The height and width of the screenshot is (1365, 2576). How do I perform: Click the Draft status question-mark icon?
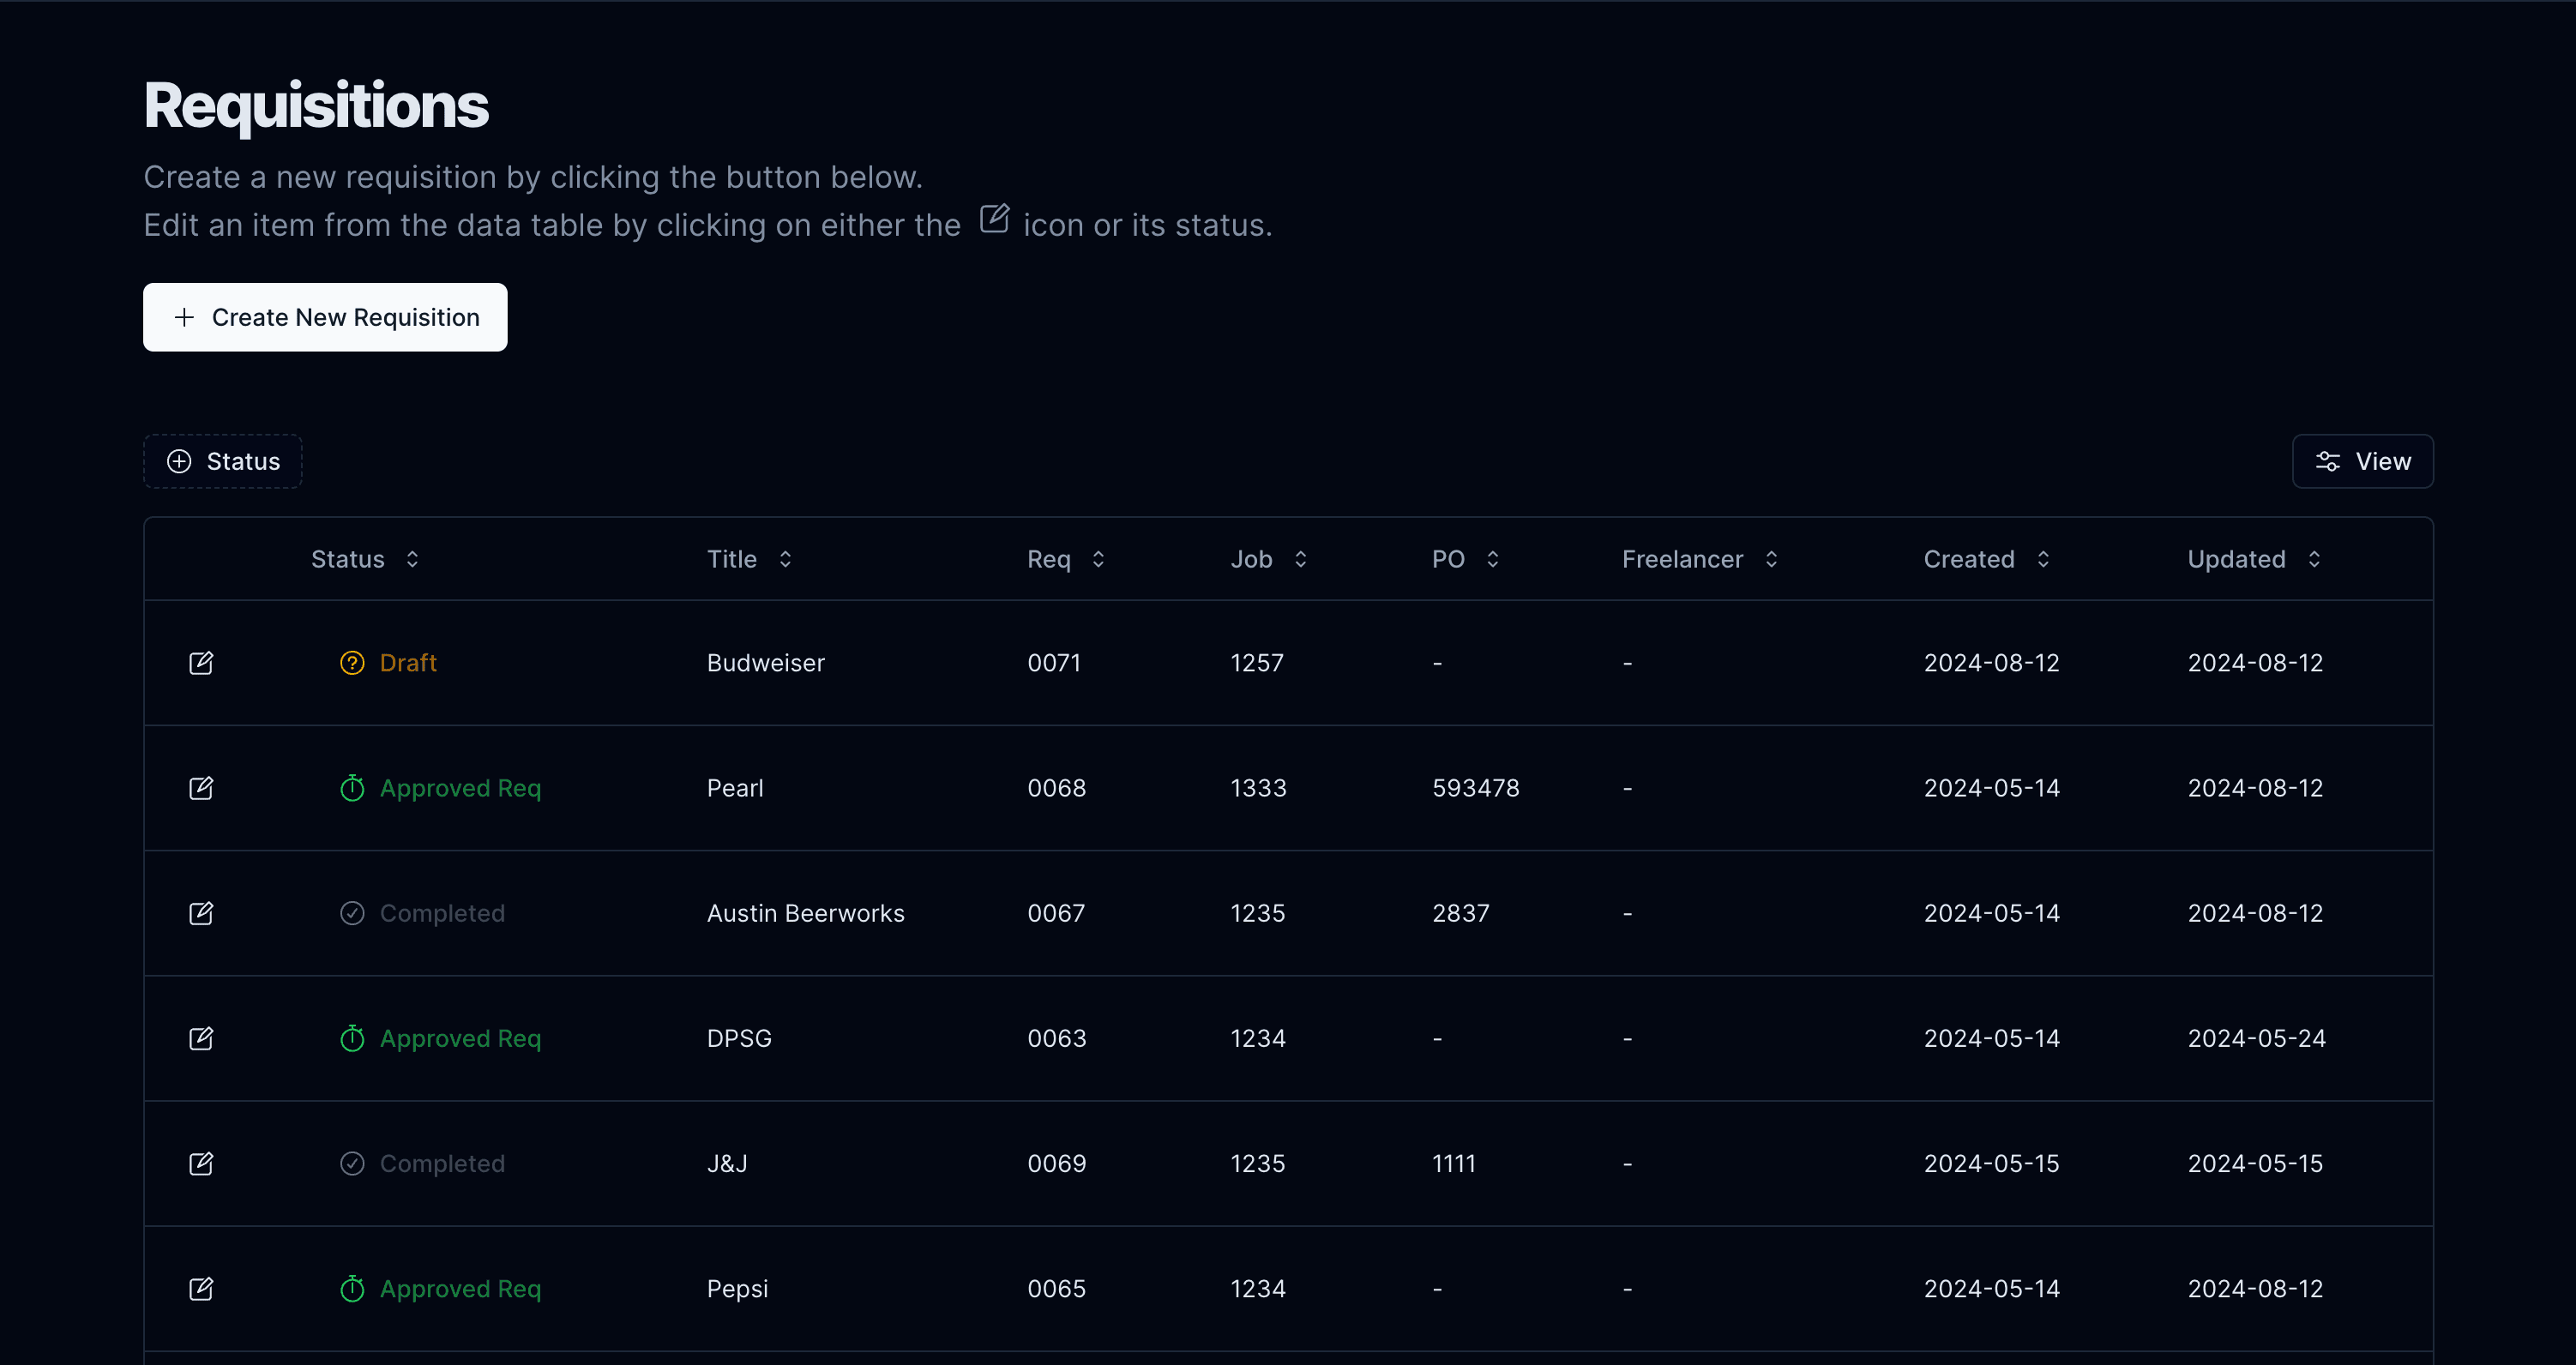pyautogui.click(x=352, y=663)
